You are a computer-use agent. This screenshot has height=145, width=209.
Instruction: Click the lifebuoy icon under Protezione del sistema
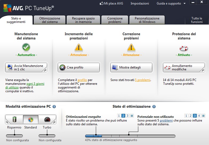(184, 48)
